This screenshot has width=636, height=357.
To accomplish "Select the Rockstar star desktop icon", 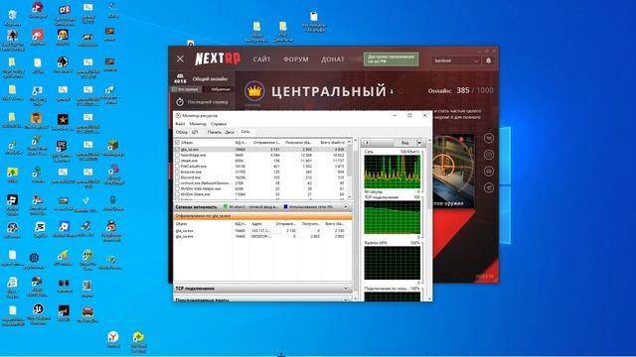I will point(63,119).
